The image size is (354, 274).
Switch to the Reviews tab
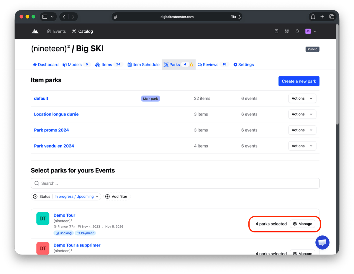click(213, 65)
